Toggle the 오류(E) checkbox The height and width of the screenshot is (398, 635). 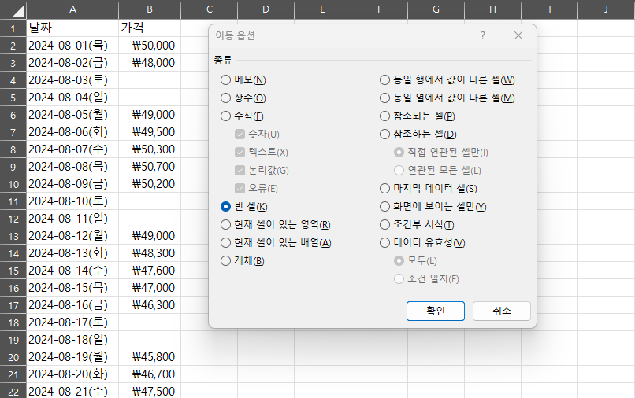pyautogui.click(x=256, y=189)
